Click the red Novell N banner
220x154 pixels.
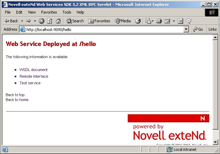[x=168, y=118]
